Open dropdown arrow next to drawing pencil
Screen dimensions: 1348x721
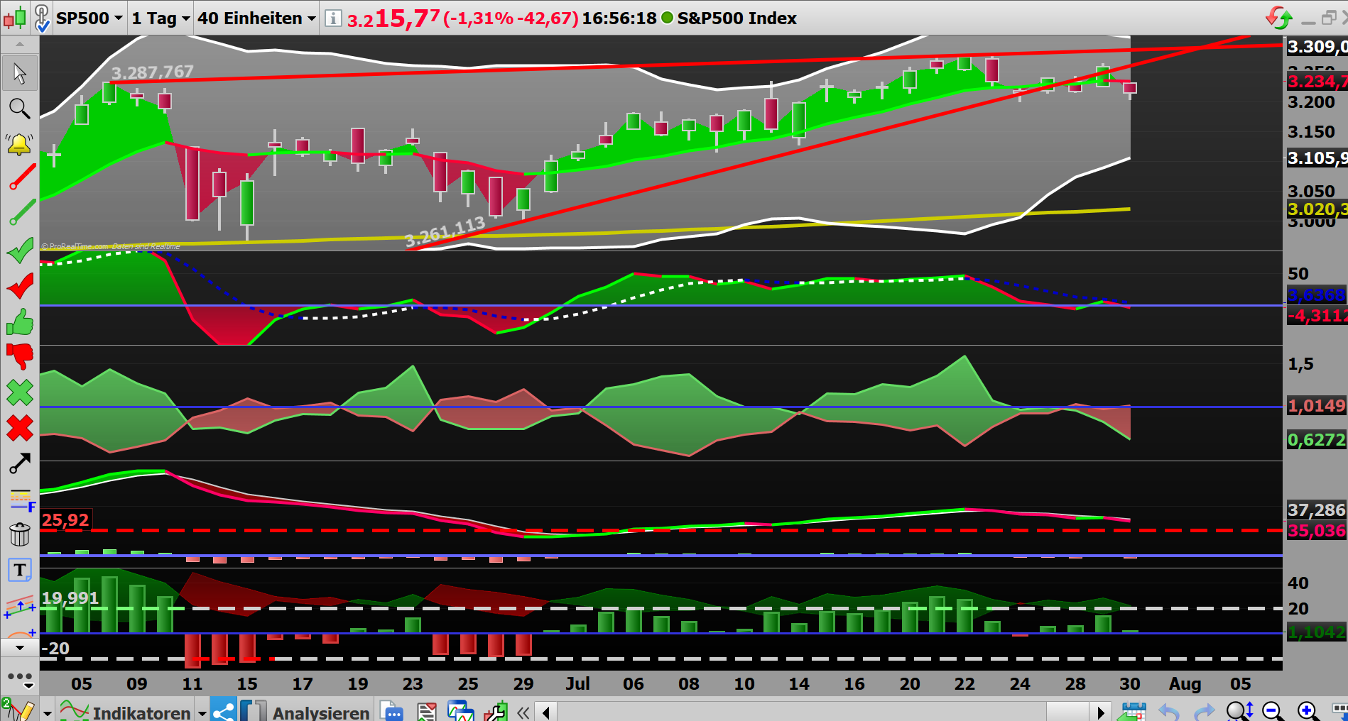[48, 712]
